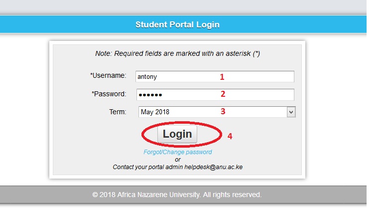This screenshot has width=386, height=221.
Task: Click the Login button
Action: (x=177, y=134)
